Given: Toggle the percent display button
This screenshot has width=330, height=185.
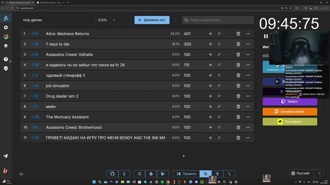Looking at the screenshot, I should 205,174.
